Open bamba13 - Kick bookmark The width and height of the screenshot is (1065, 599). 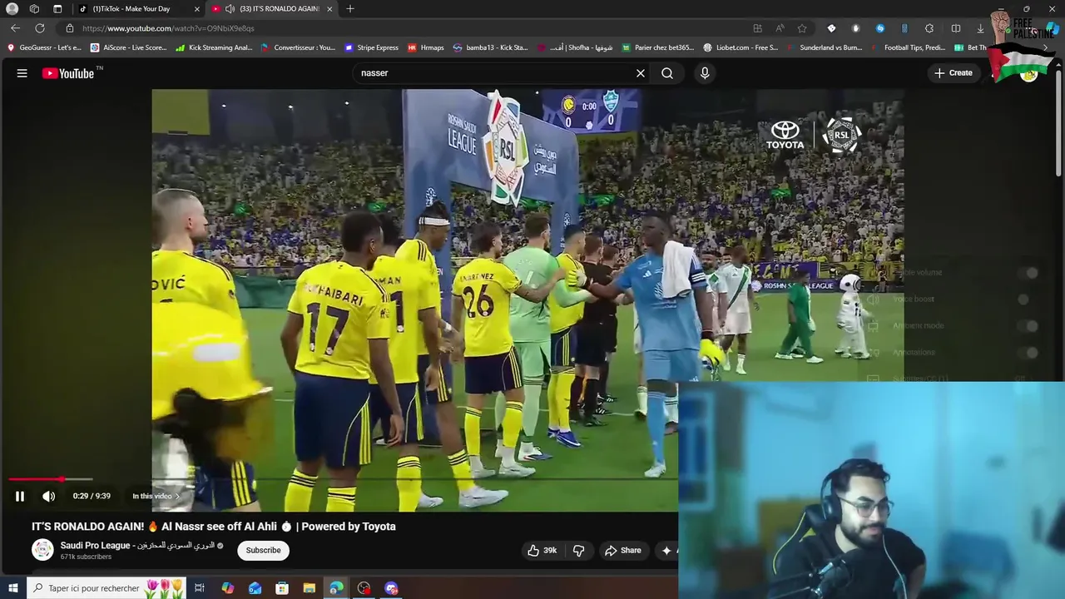490,47
